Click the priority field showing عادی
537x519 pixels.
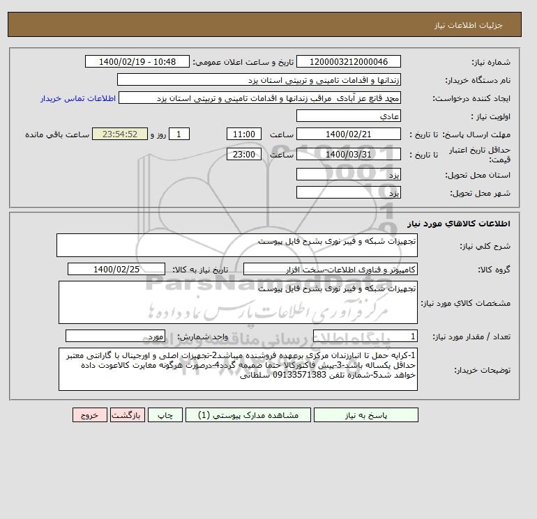coord(349,116)
